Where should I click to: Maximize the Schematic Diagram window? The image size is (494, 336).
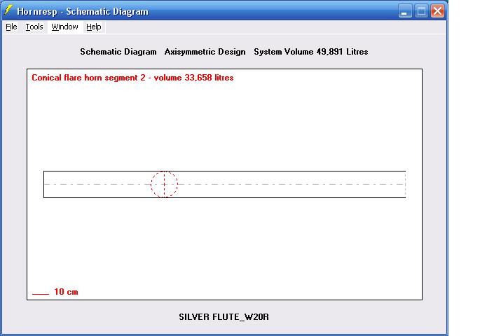click(421, 11)
